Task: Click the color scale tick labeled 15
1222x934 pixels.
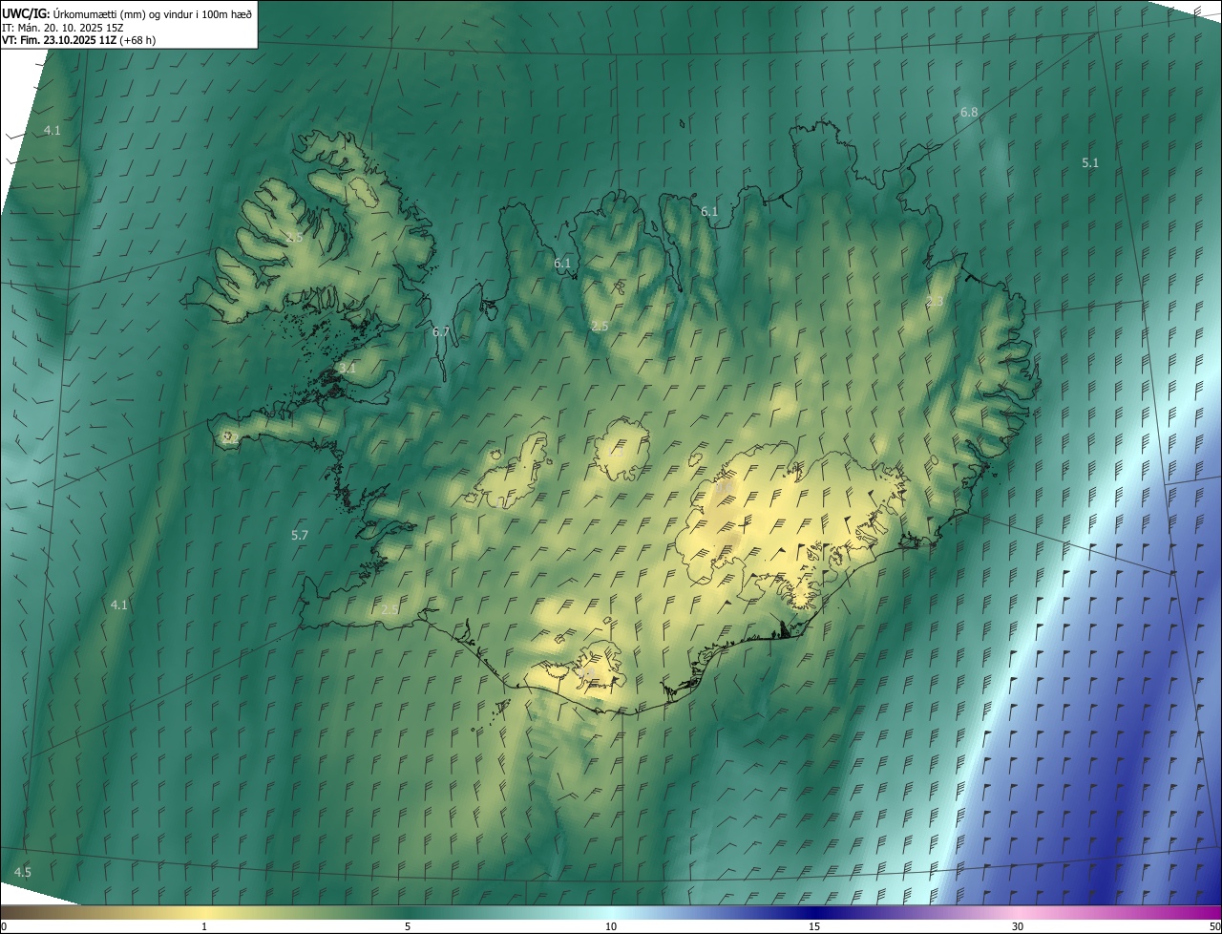Action: coord(814,926)
